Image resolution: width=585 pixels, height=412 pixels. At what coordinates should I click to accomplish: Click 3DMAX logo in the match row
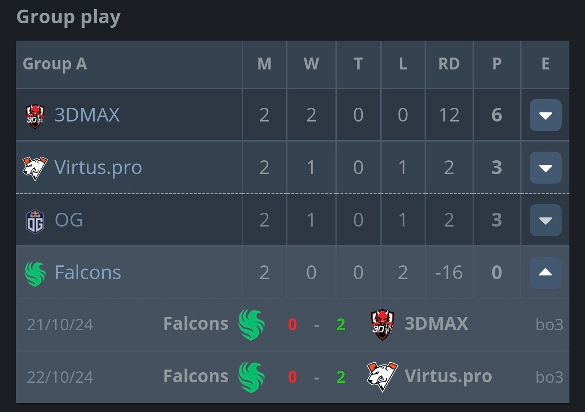(x=383, y=325)
